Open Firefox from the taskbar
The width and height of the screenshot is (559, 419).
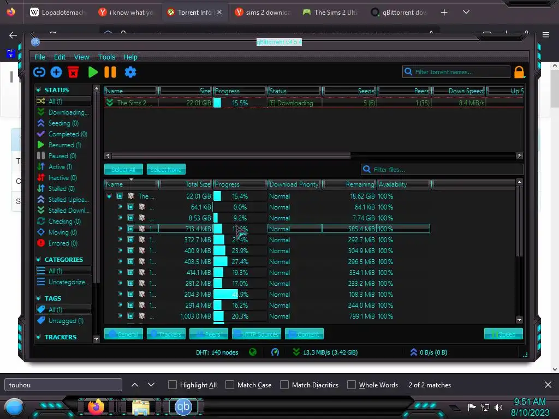tap(96, 406)
